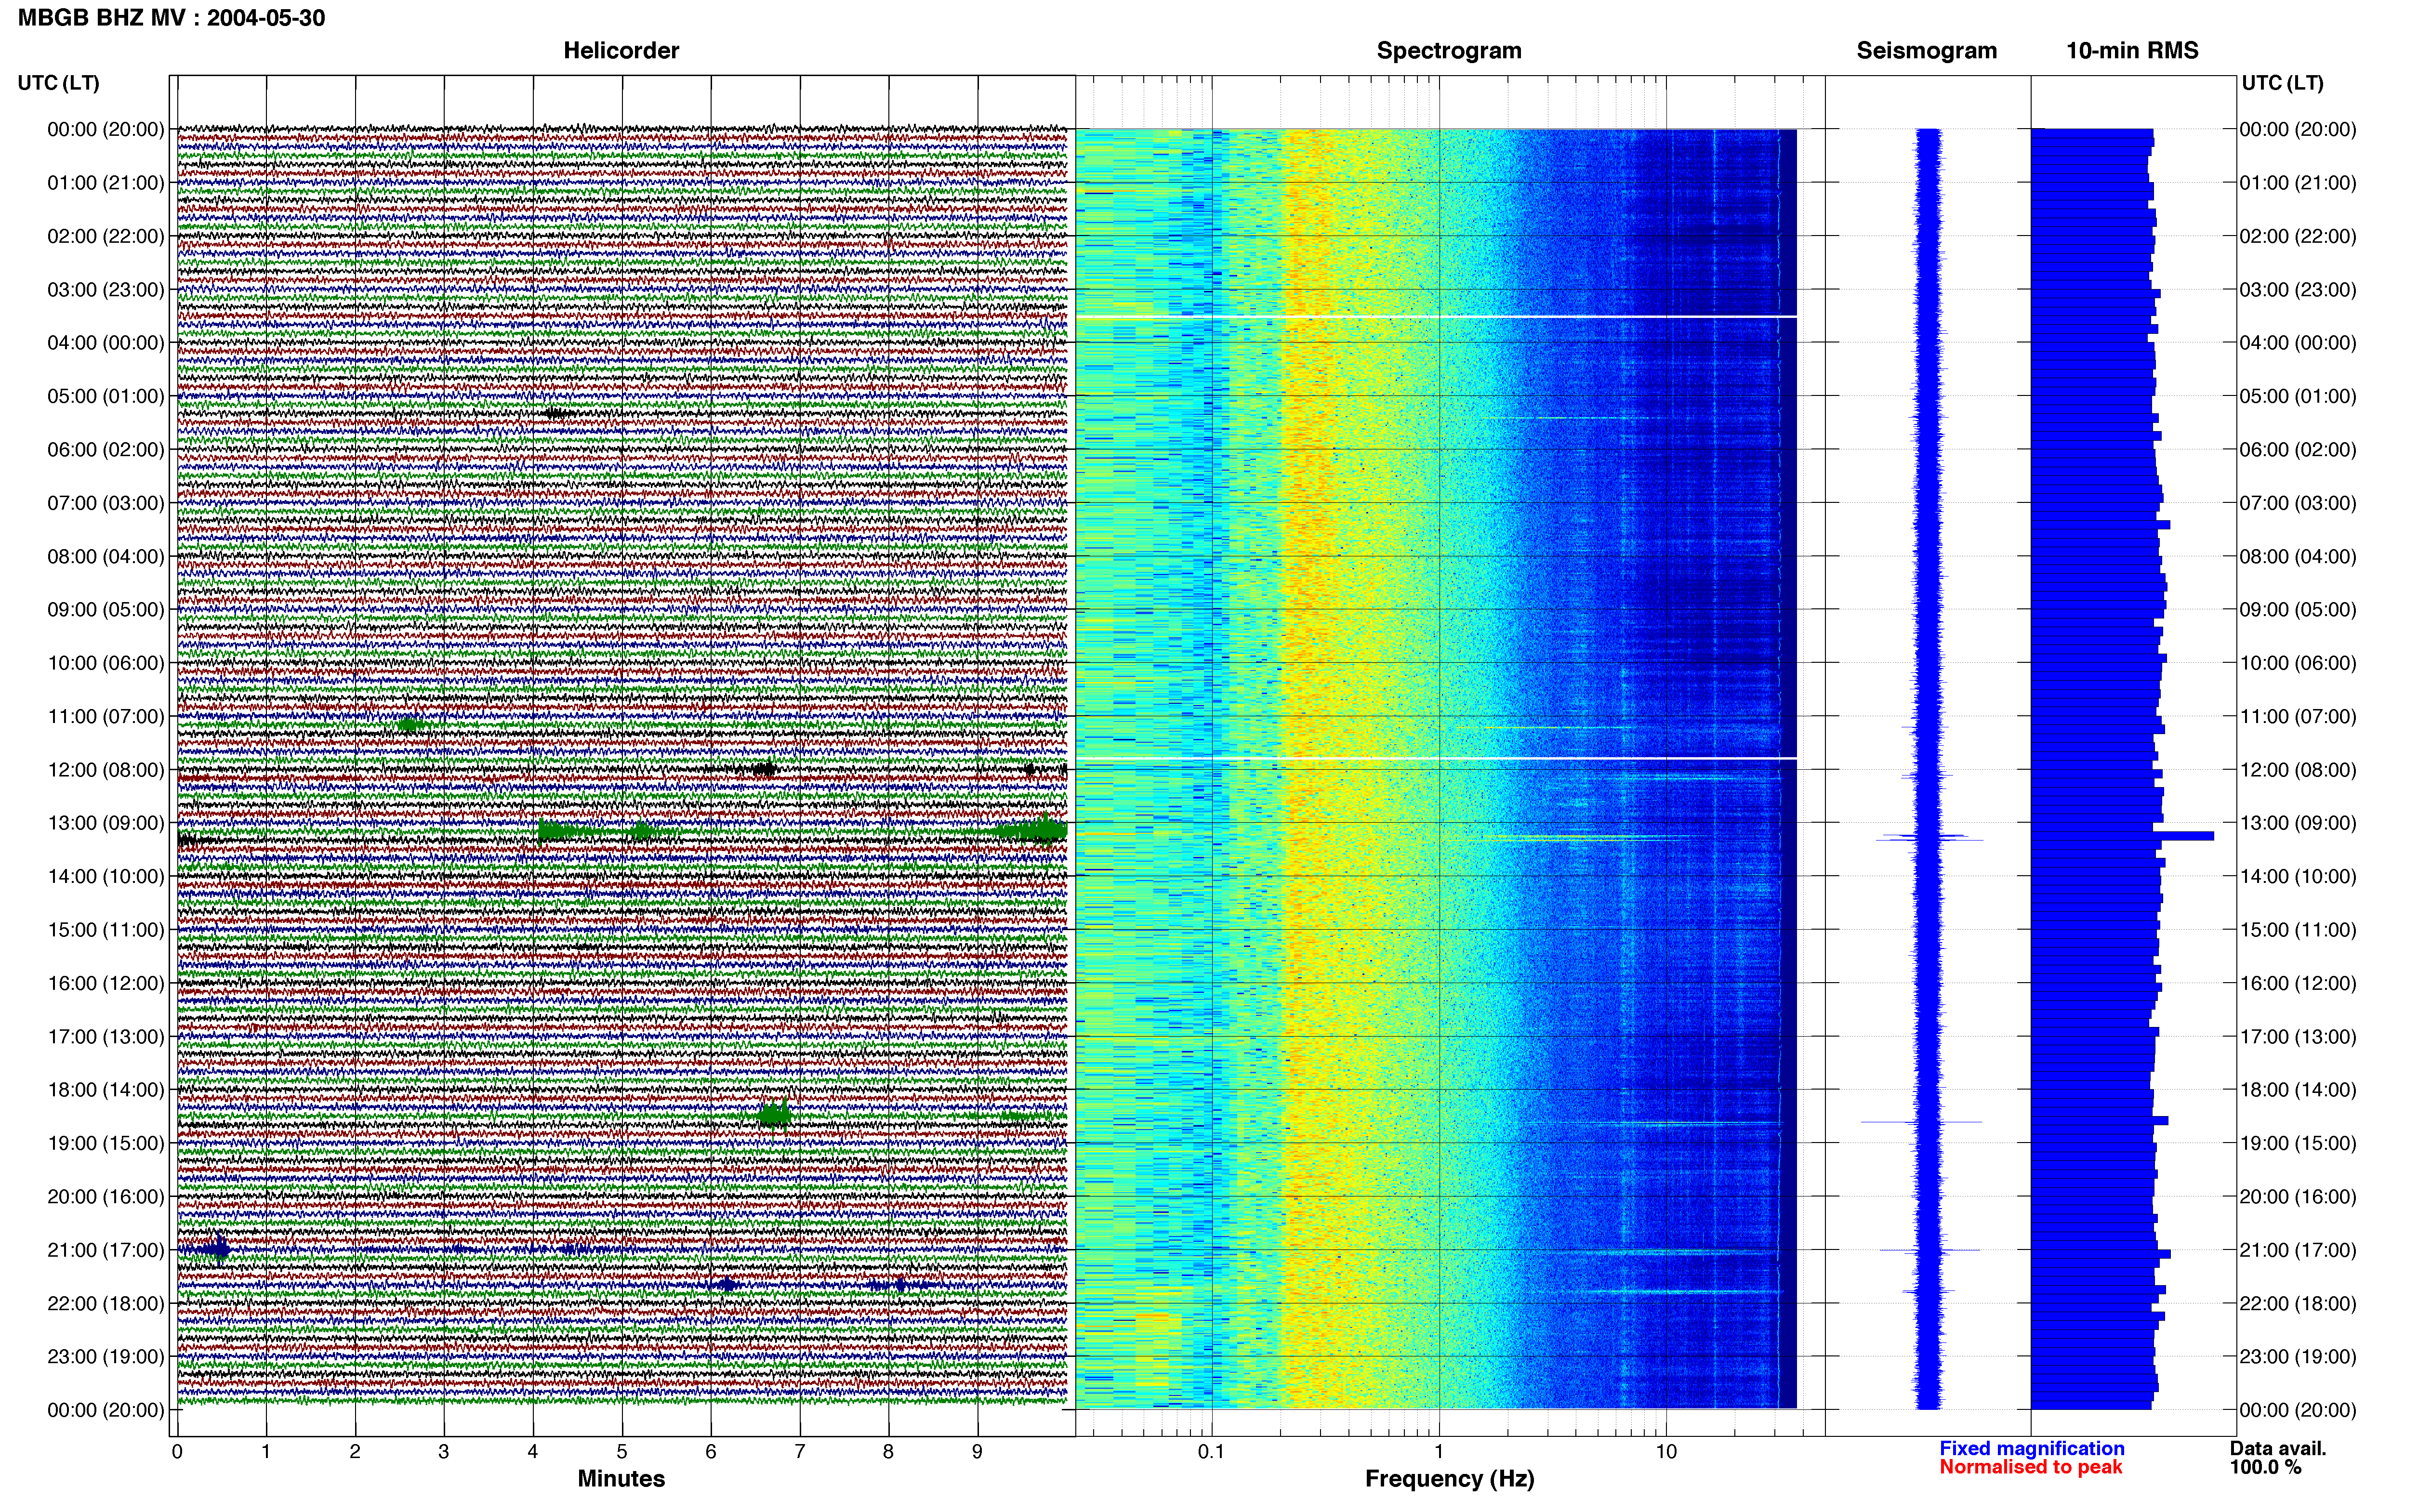Click the "UTC (LT)" label beside the helicorder
Screen dimensions: 2418x1512
coord(58,83)
